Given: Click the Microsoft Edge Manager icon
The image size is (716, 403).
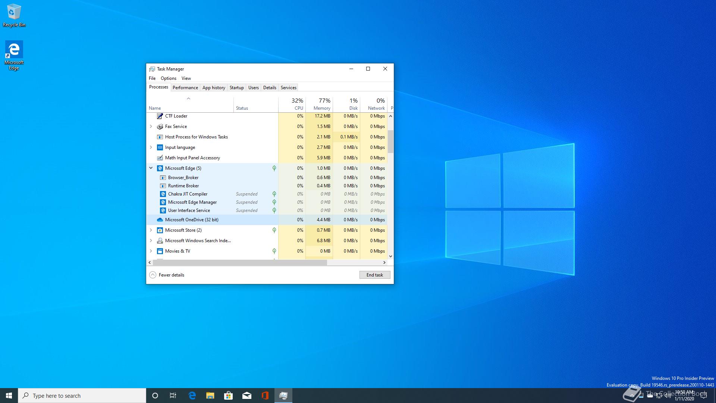Looking at the screenshot, I should (163, 202).
